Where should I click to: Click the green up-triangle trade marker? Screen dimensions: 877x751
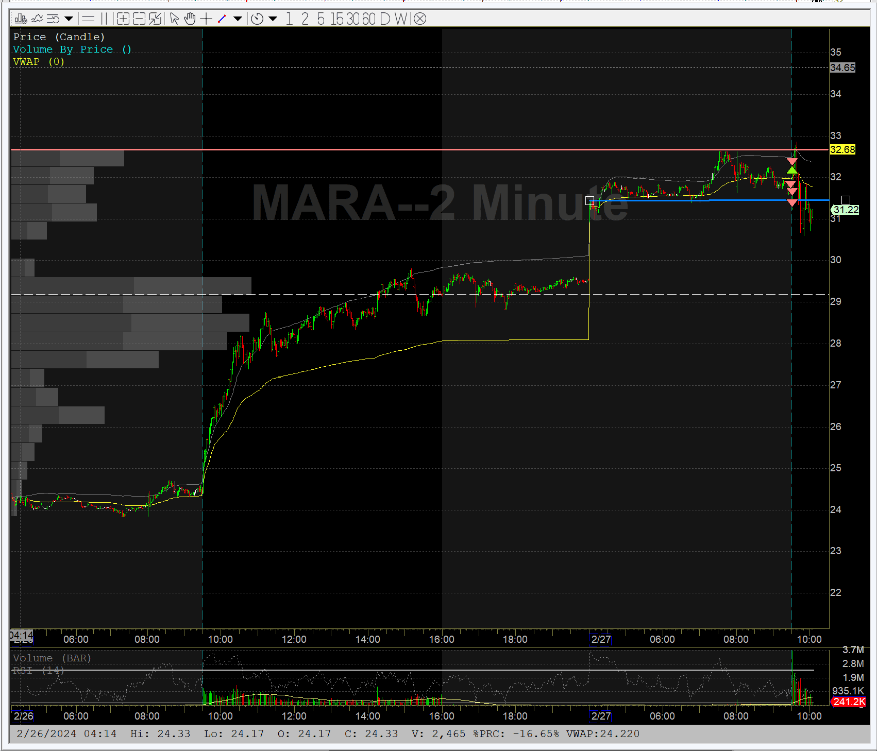coord(792,169)
